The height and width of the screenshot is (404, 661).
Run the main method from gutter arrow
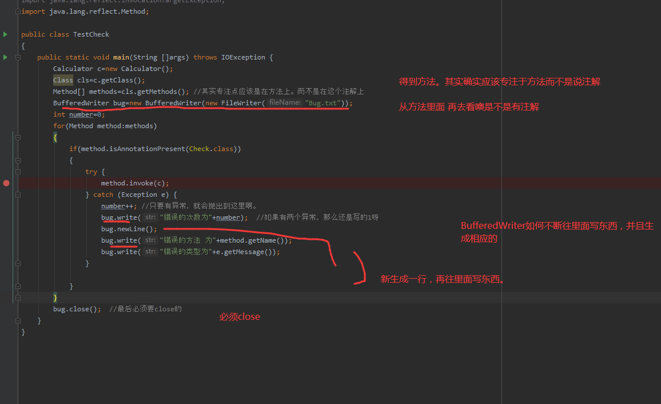point(5,57)
